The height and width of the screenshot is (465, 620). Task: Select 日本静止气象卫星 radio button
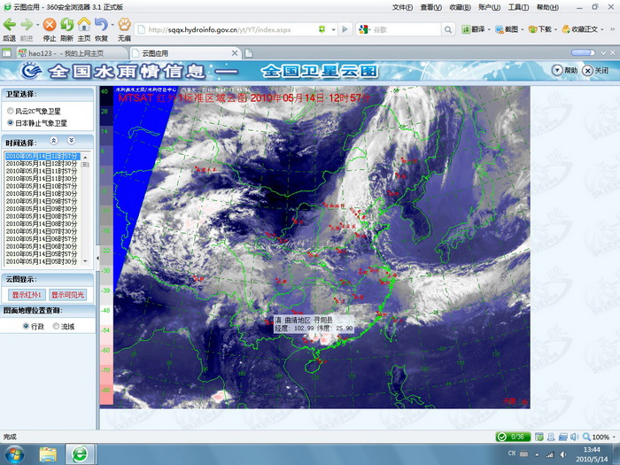[10, 123]
